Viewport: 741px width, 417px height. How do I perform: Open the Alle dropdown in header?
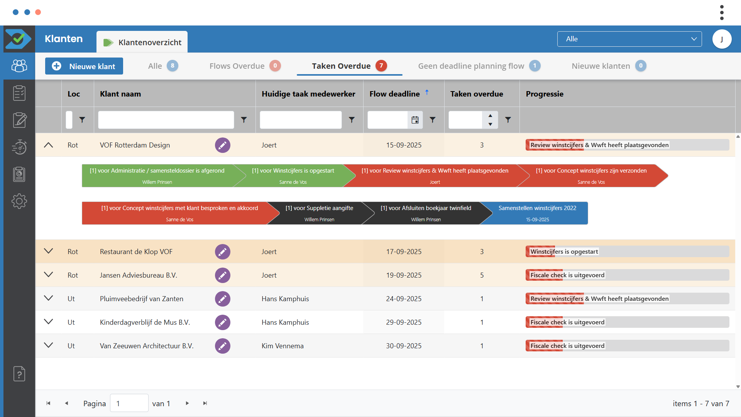pyautogui.click(x=629, y=39)
